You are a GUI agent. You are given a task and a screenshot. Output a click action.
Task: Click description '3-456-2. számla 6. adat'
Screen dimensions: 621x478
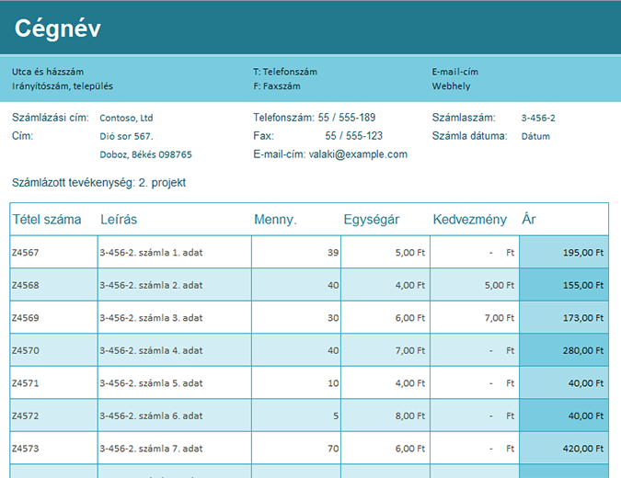click(x=151, y=415)
